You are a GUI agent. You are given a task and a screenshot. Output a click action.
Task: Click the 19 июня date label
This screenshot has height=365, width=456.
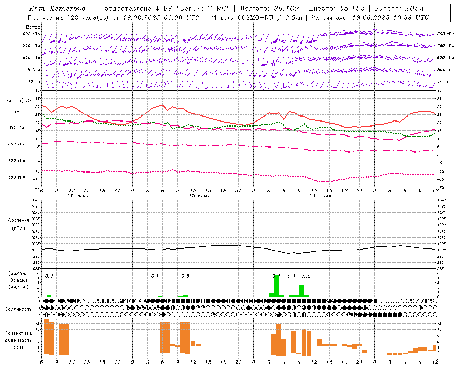click(x=78, y=196)
